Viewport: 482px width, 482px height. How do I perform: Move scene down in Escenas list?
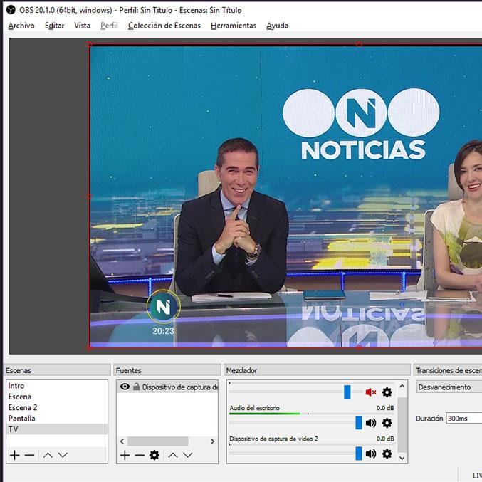(63, 455)
